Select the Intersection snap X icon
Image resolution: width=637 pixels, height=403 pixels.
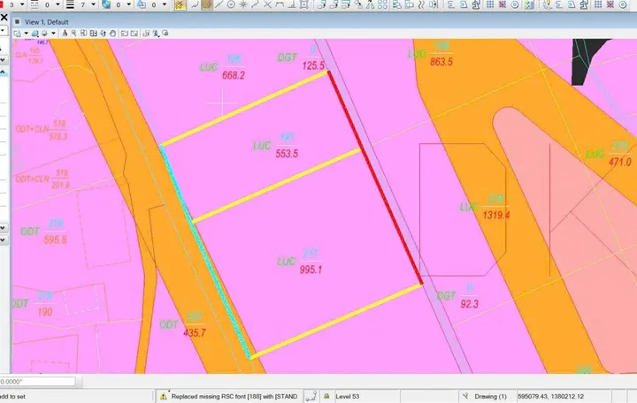pos(267,4)
